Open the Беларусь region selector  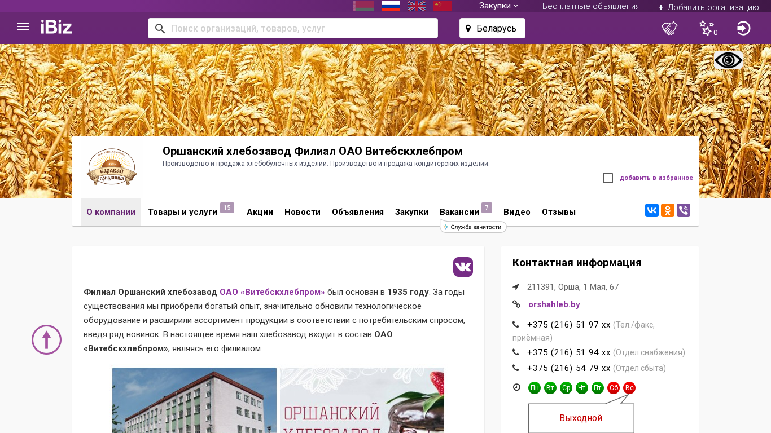point(492,28)
